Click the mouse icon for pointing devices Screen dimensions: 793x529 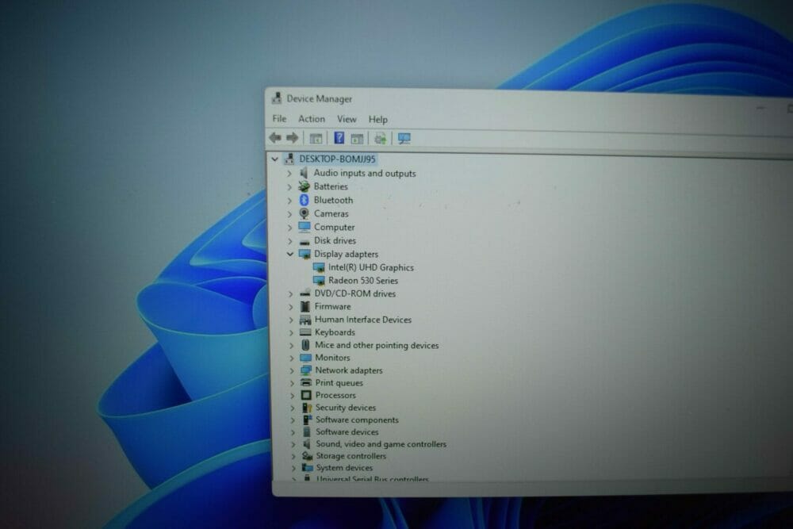tap(305, 345)
